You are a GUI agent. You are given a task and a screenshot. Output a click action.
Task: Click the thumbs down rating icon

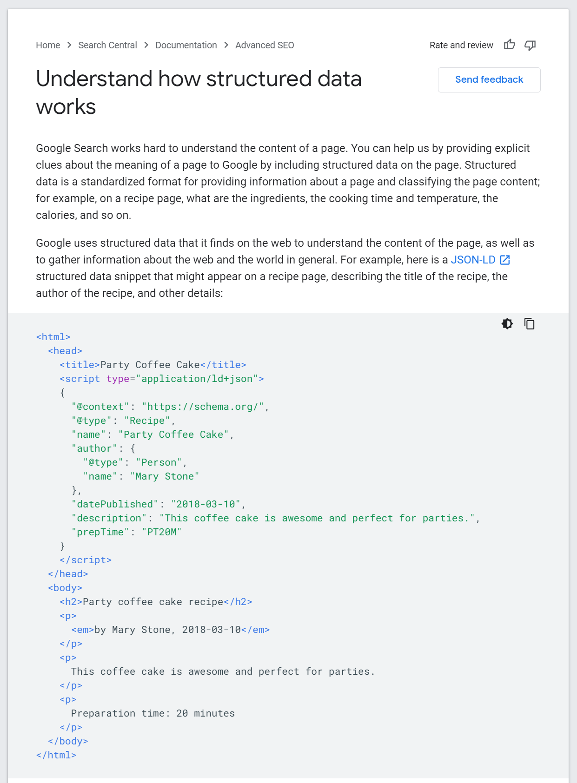pyautogui.click(x=530, y=45)
